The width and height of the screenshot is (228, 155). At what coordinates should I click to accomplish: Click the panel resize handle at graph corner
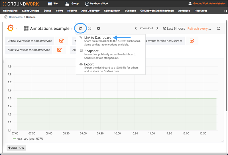tap(222, 141)
